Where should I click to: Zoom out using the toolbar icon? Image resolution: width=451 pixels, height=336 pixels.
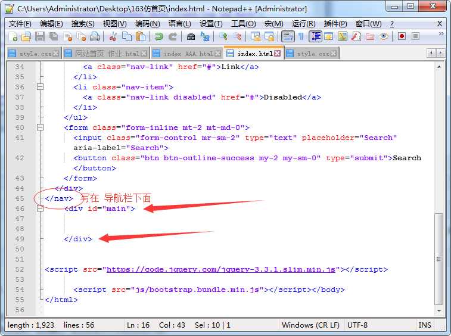click(237, 37)
